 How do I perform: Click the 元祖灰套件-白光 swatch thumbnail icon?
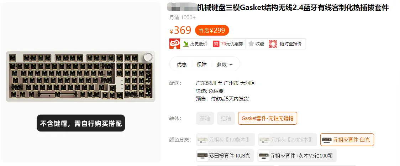pyautogui.click(x=327, y=140)
